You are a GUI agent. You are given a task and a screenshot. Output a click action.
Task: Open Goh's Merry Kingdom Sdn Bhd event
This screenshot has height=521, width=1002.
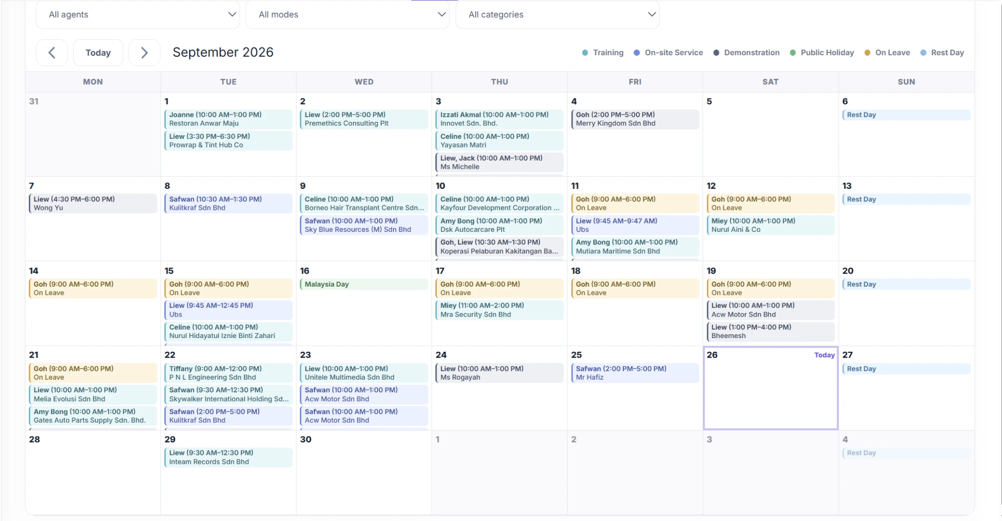pos(635,119)
